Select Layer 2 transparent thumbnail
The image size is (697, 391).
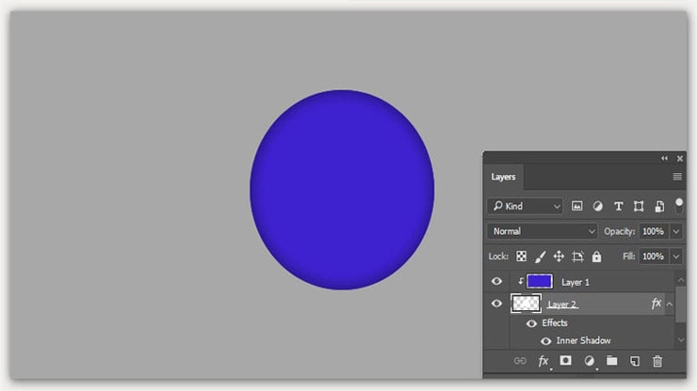pyautogui.click(x=526, y=304)
